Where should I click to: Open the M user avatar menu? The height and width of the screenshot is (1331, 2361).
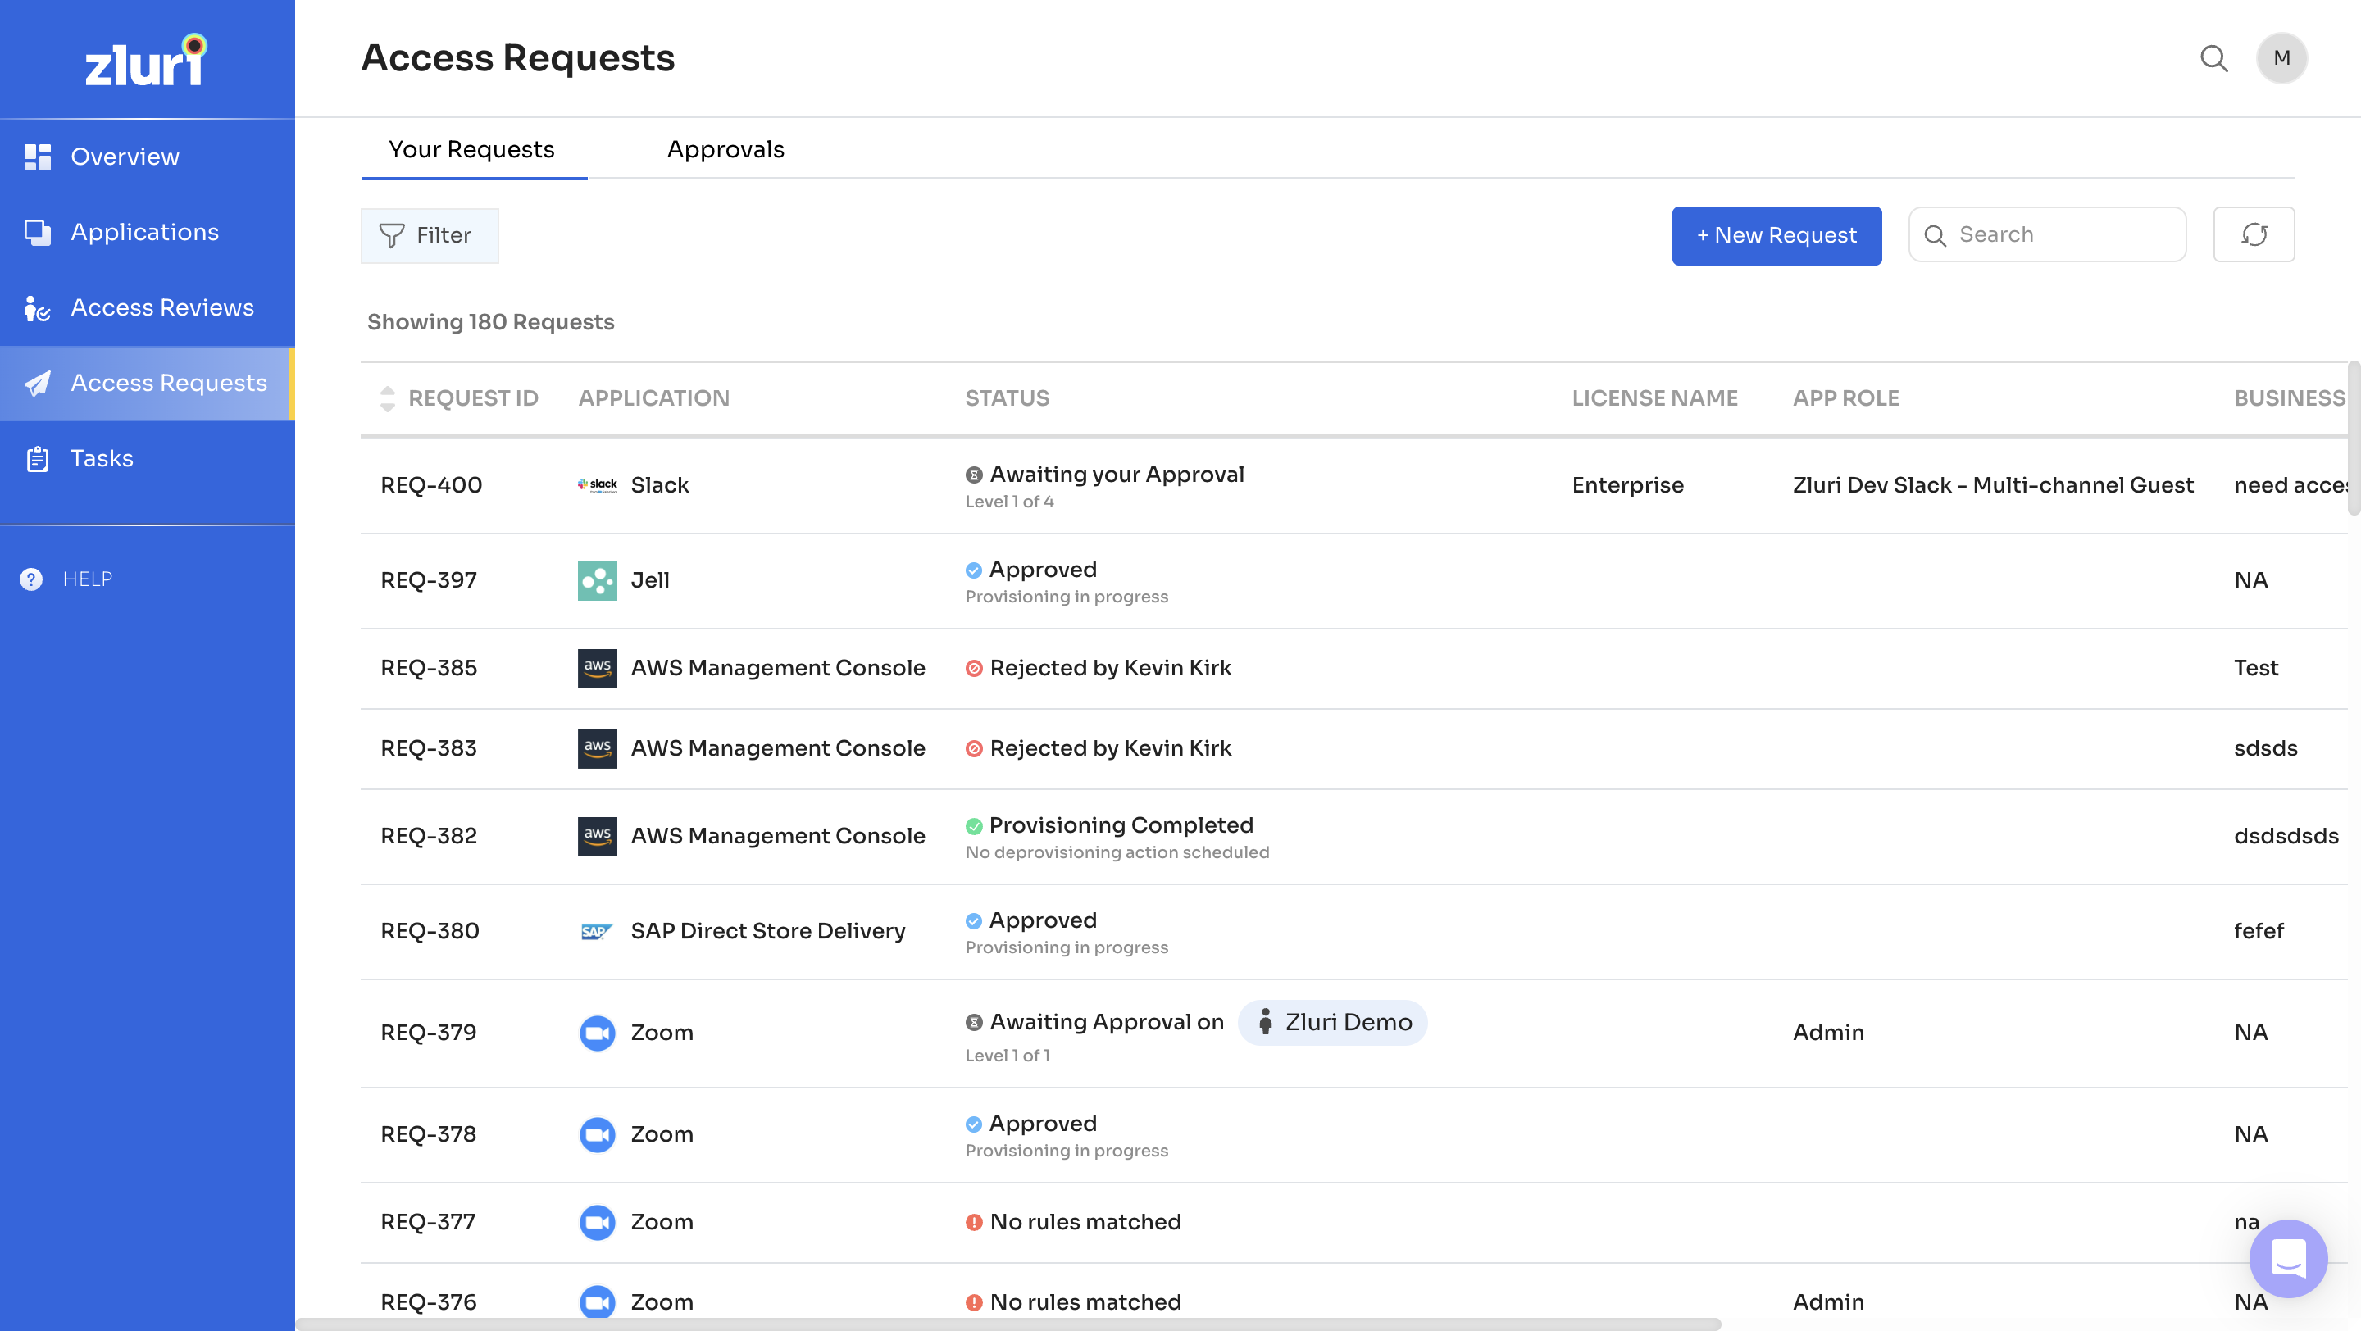click(x=2281, y=59)
